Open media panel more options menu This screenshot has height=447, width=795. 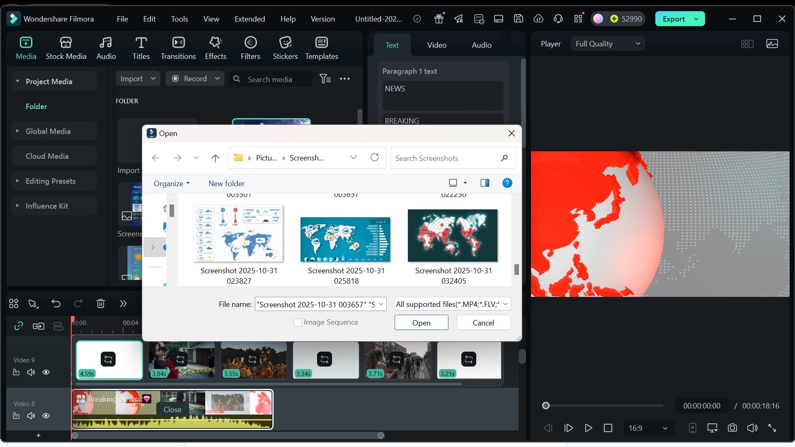pyautogui.click(x=345, y=79)
